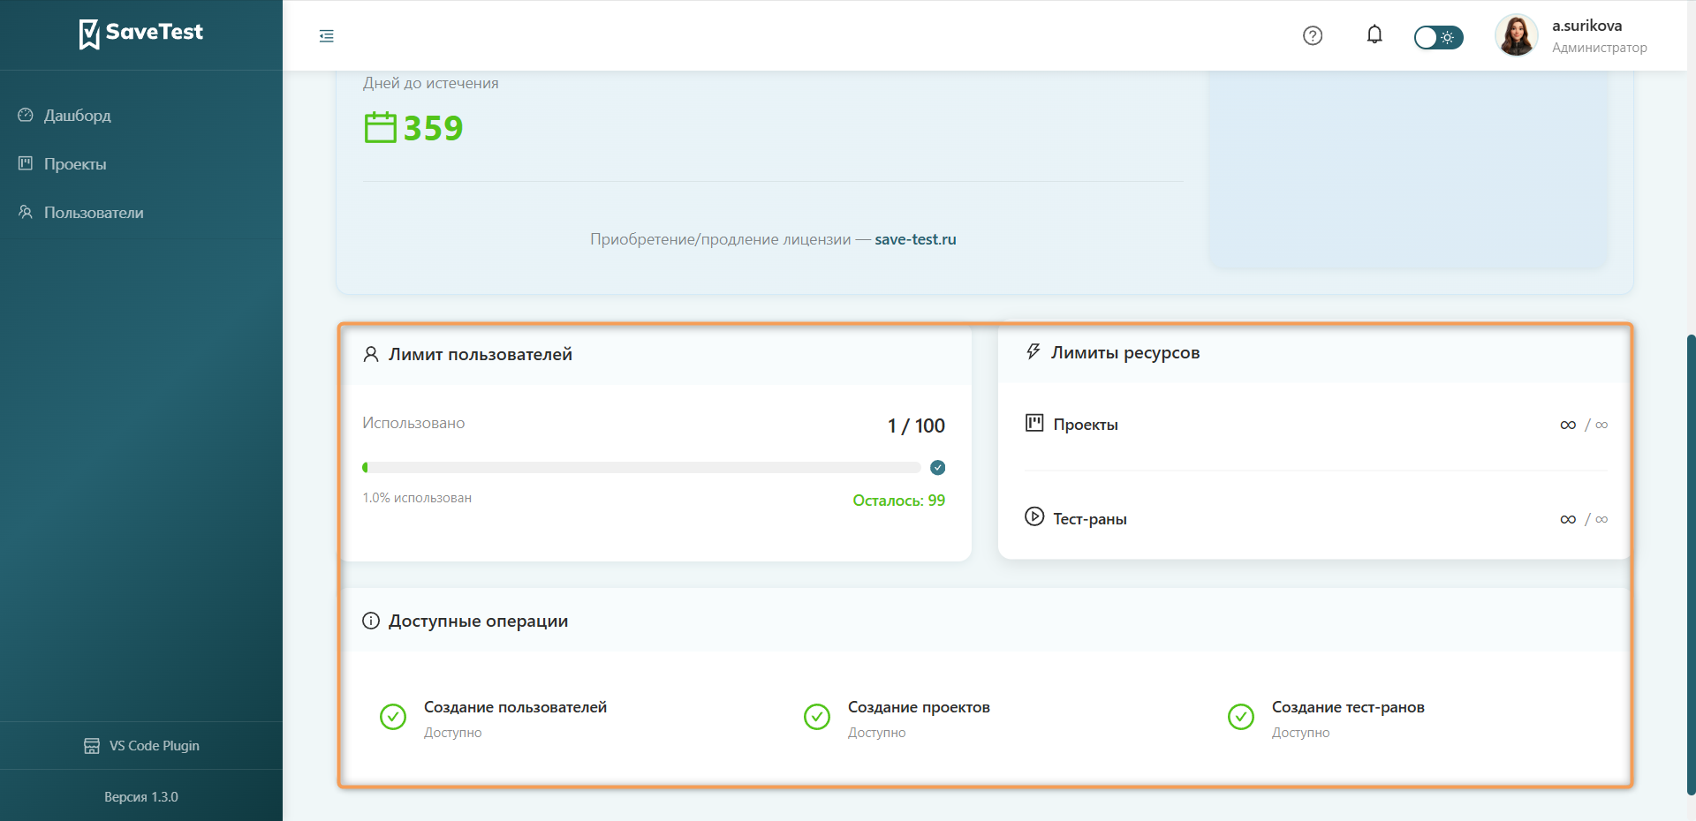Image resolution: width=1696 pixels, height=821 pixels.
Task: Follow the save-test.ru license link
Action: (915, 239)
